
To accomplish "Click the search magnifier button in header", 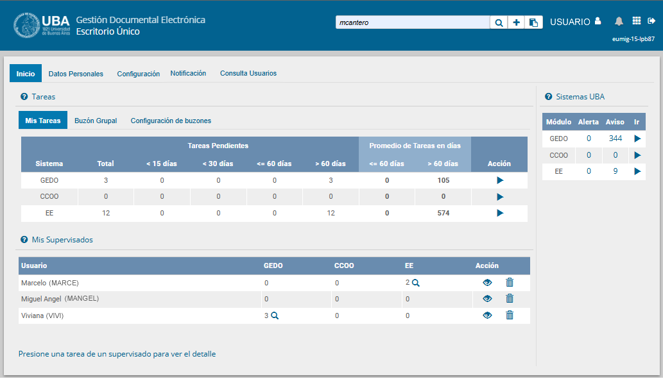I will (499, 22).
